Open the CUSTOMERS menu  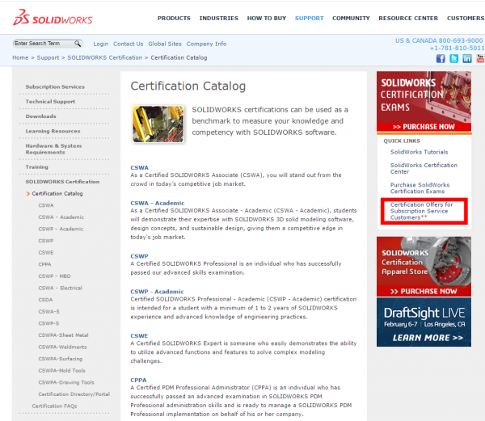click(x=466, y=19)
